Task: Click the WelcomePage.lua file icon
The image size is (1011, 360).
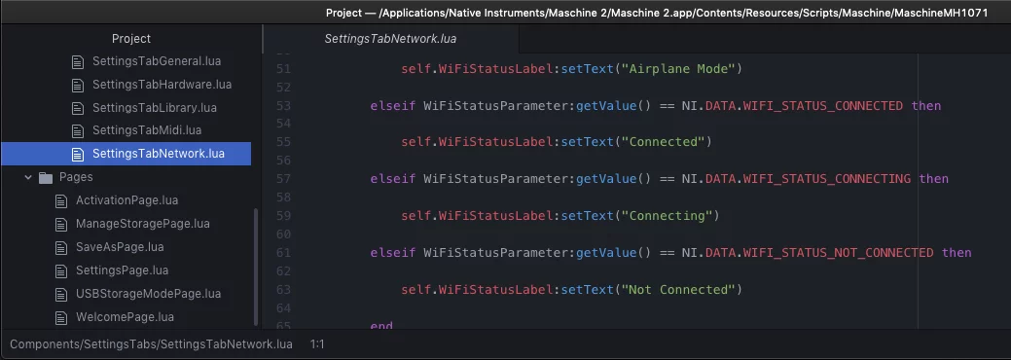Action: click(x=61, y=317)
